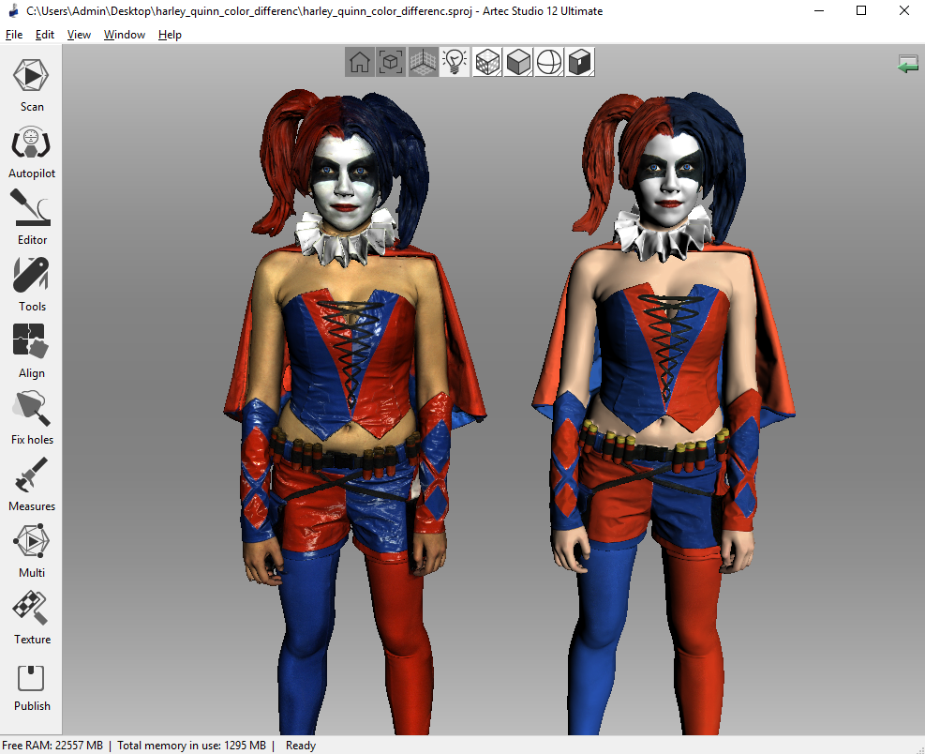Click the green arrow panel icon
925x754 pixels.
tap(908, 64)
